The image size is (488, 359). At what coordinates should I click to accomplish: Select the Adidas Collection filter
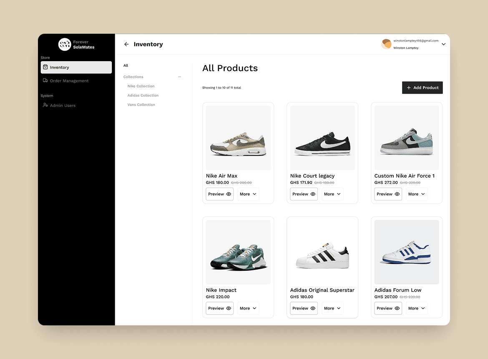pos(143,95)
